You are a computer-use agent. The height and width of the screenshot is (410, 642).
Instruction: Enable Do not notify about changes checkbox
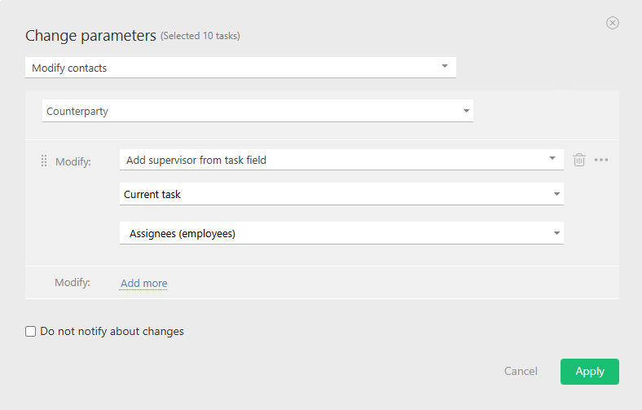pyautogui.click(x=31, y=332)
